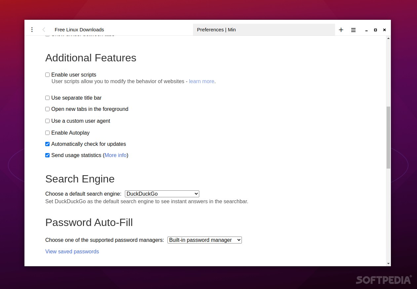Open the default search engine dropdown

(162, 194)
